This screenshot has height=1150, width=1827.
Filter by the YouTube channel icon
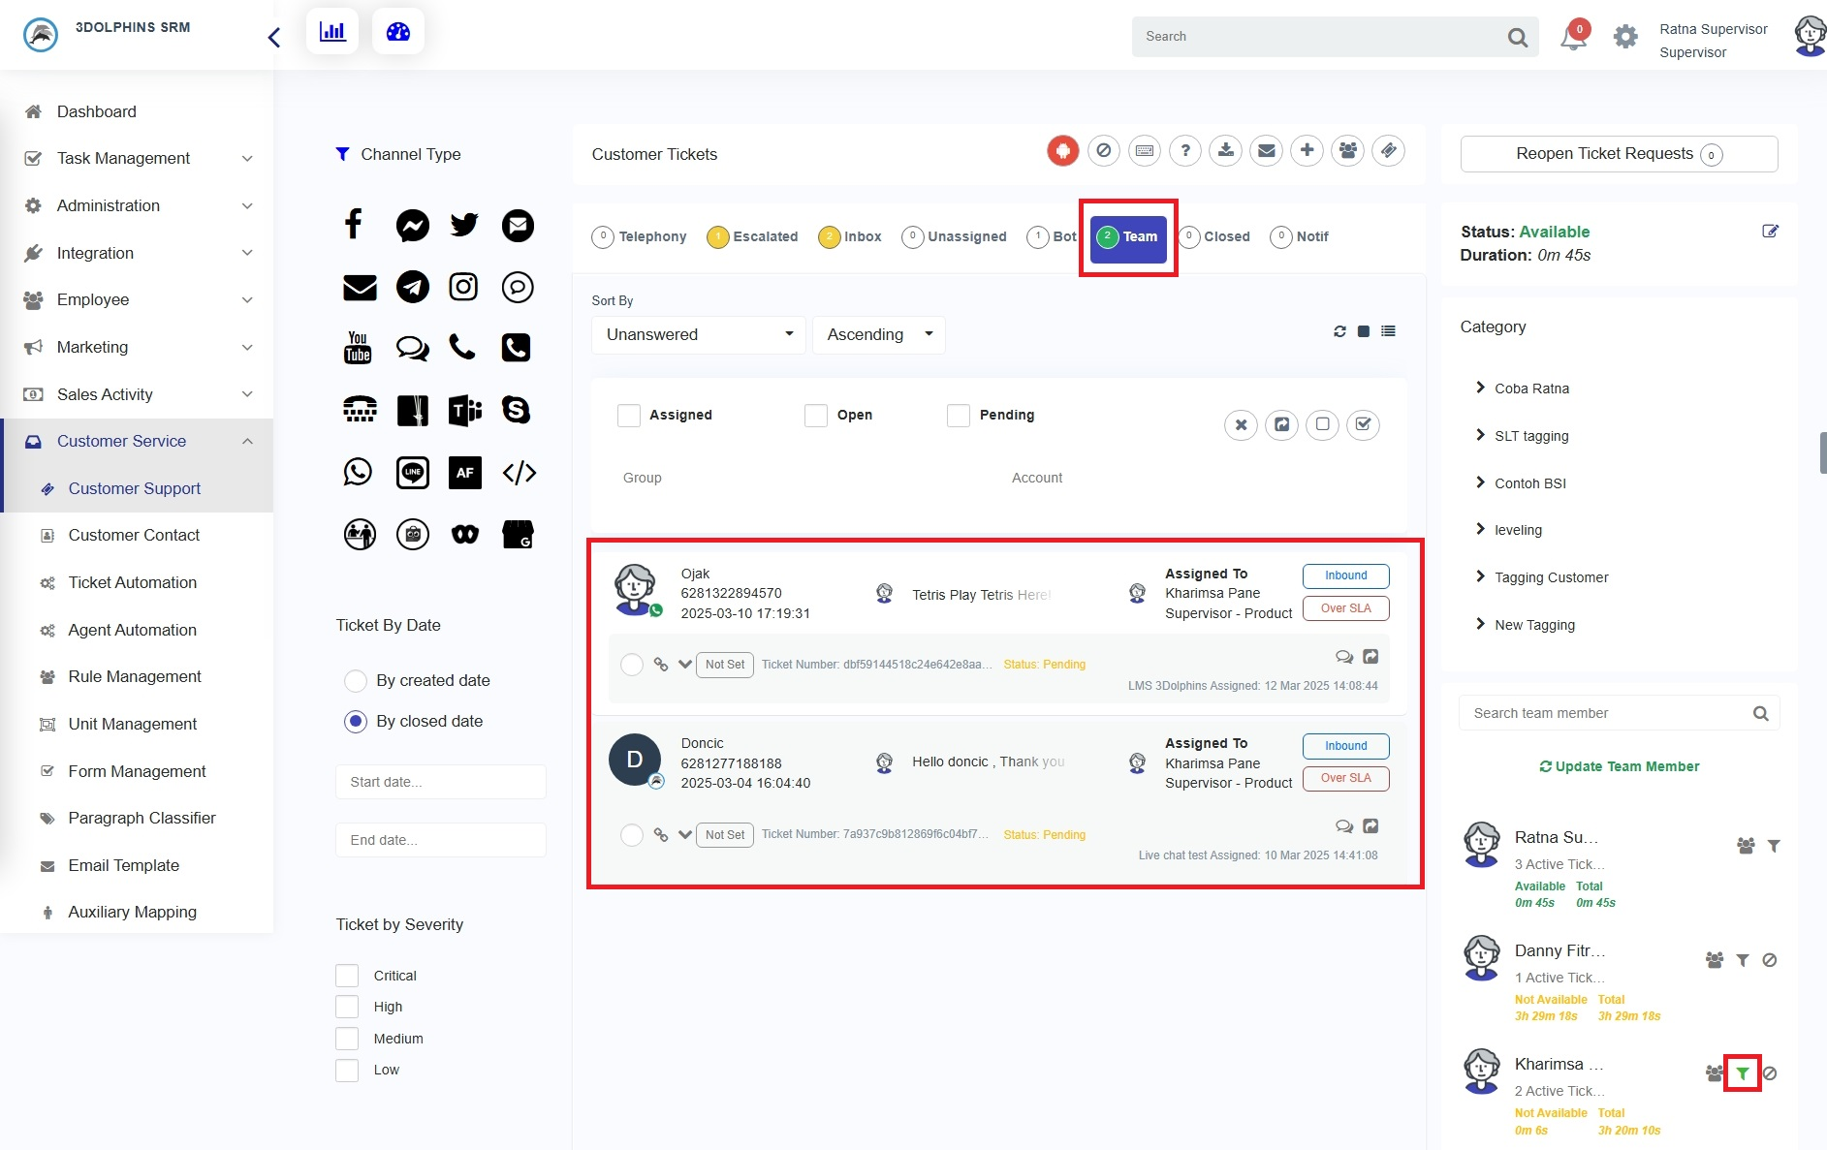[358, 348]
